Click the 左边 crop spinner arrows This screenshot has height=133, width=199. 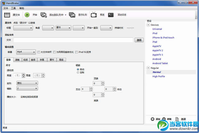pos(91,89)
